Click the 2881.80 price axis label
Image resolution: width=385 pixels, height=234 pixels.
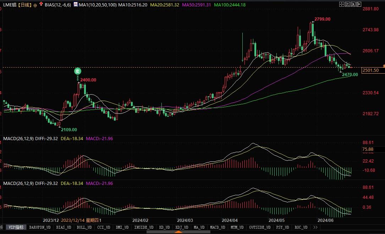point(370,9)
